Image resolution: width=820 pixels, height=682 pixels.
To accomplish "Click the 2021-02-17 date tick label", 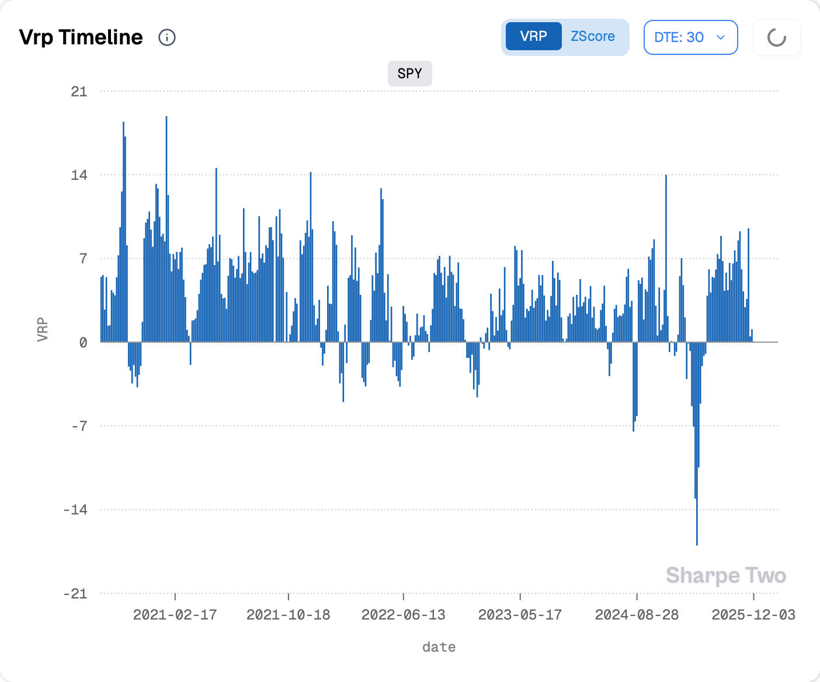I will point(175,614).
